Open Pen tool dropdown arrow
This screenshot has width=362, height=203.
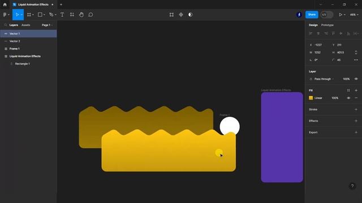[x=55, y=15]
